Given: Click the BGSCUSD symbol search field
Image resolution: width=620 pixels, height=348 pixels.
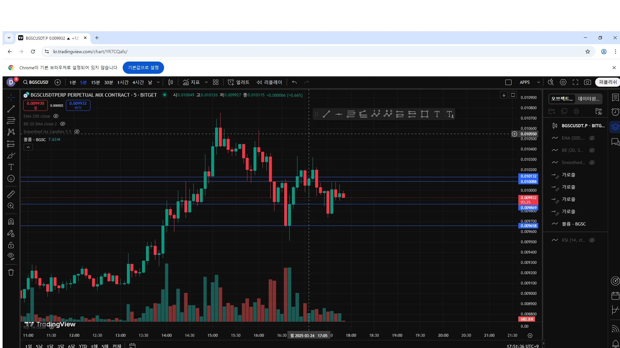Looking at the screenshot, I should pos(36,82).
